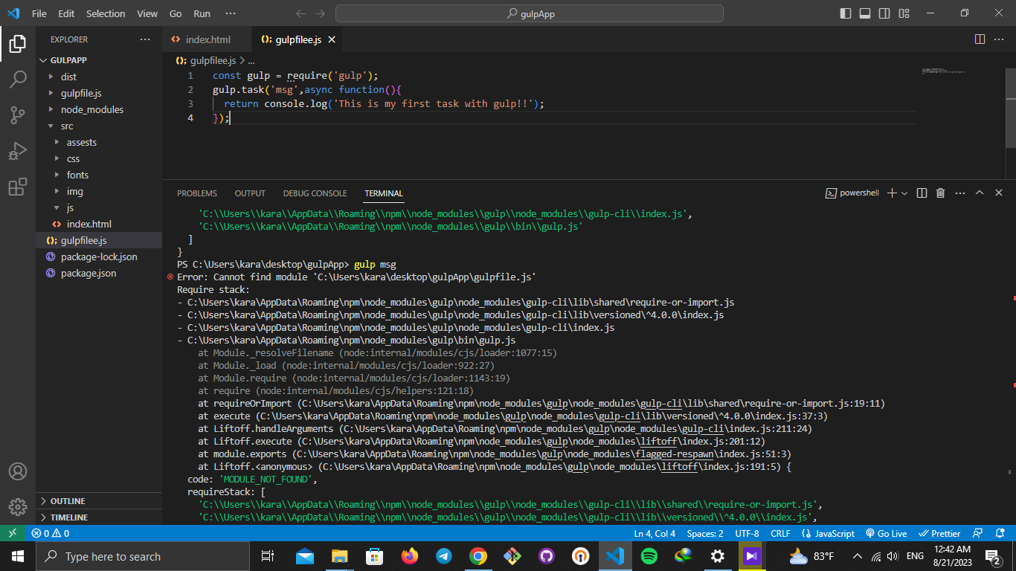The width and height of the screenshot is (1016, 571).
Task: Close the terminal panel
Action: [x=999, y=193]
